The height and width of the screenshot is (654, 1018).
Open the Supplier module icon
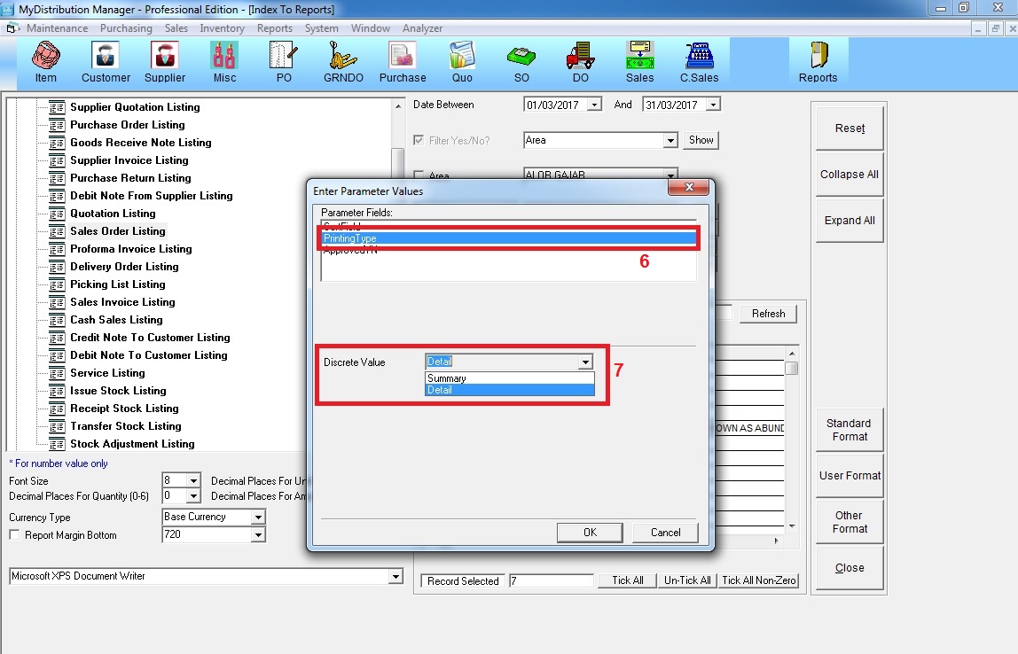click(165, 61)
